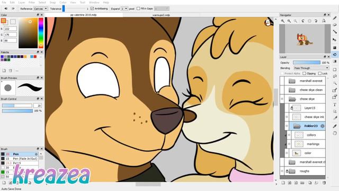Select the rectangular Select tool
339x191 pixels.
tap(335, 70)
